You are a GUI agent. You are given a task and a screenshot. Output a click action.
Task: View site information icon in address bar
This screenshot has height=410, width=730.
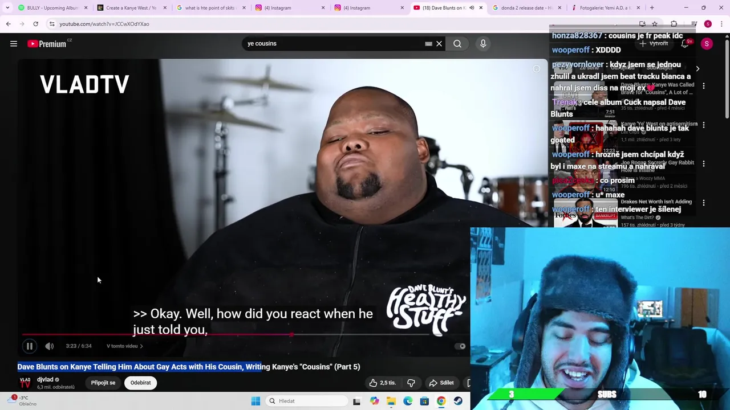point(52,24)
